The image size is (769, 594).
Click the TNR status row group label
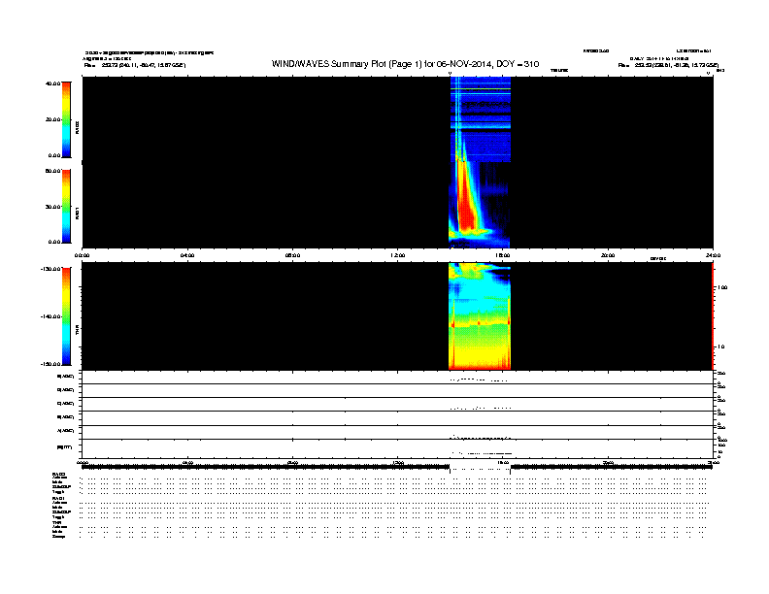[56, 522]
